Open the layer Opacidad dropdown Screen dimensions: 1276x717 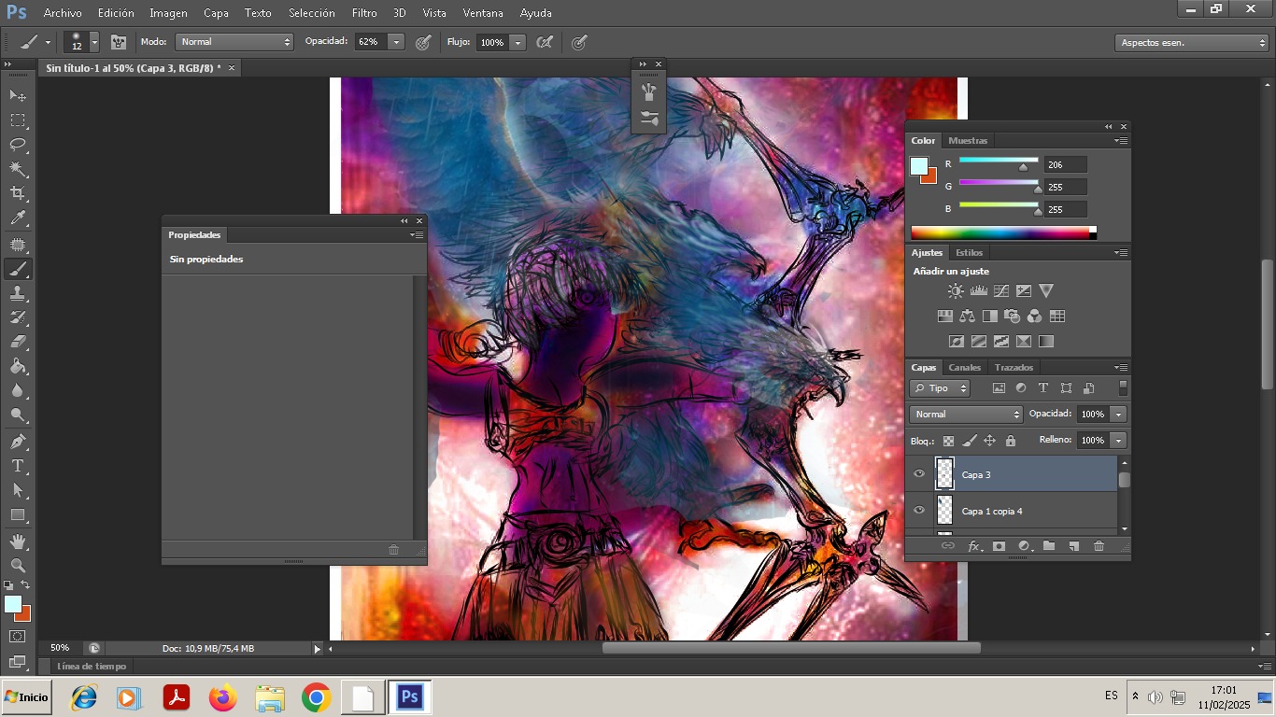[1118, 415]
